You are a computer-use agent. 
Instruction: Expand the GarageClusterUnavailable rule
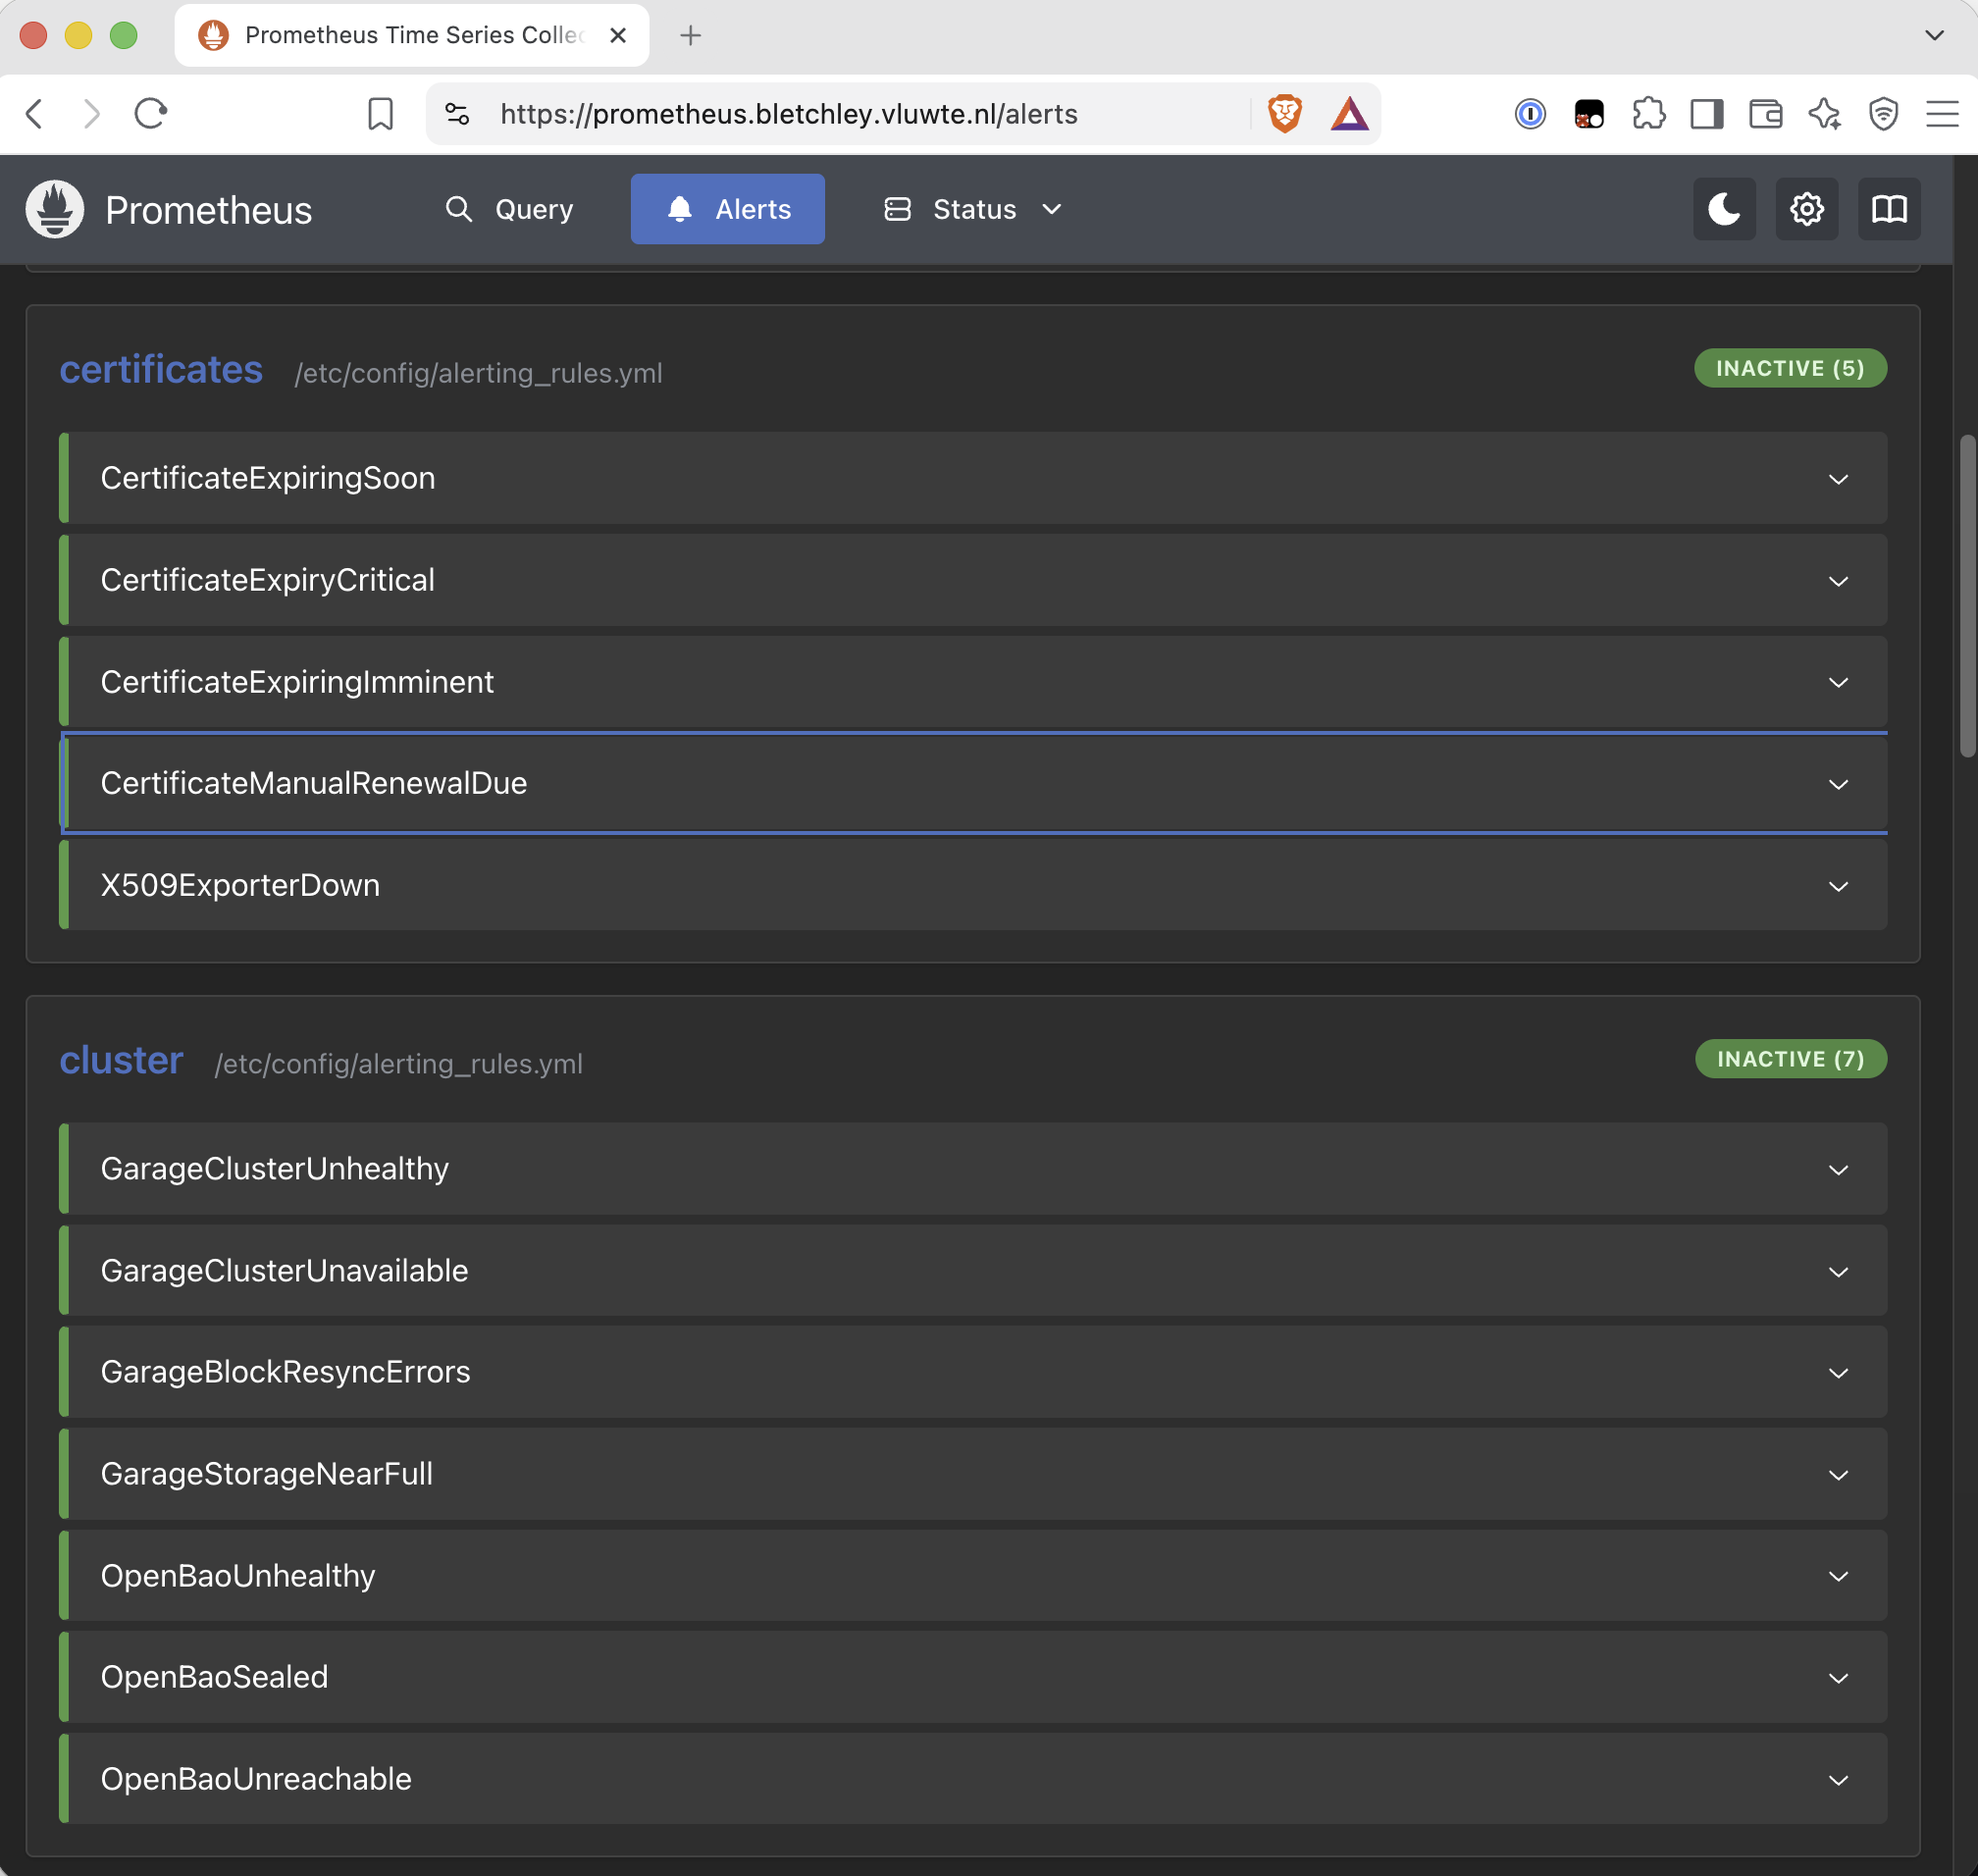[973, 1271]
